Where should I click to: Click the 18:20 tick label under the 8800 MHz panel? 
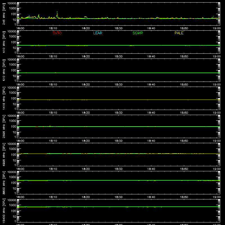86,197
